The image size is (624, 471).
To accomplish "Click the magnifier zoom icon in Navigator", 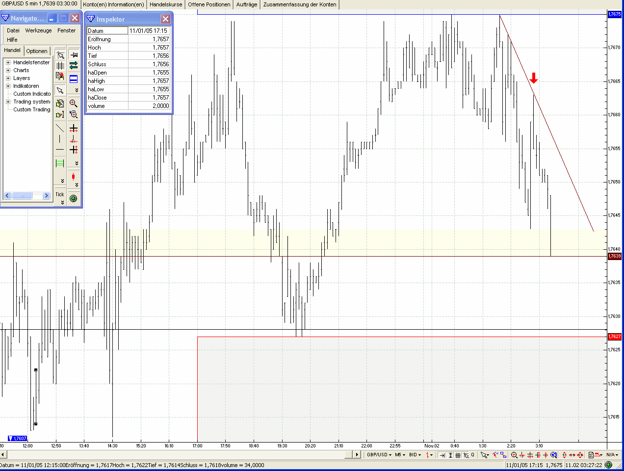I will (x=74, y=104).
